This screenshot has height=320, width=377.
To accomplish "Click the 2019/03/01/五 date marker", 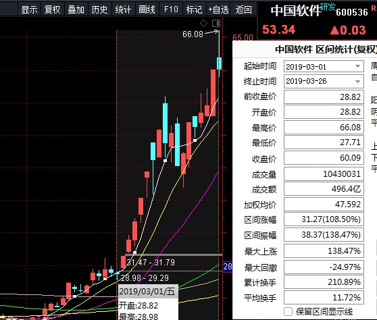I will tap(147, 291).
